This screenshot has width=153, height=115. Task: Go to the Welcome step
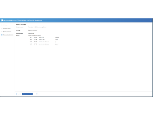(x=5, y=25)
